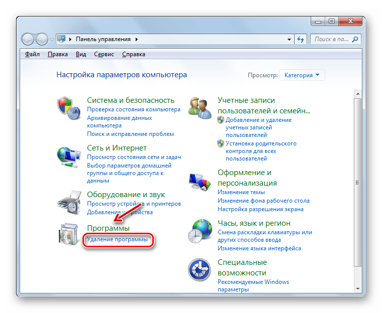Click Просмотр состояния сети и задач
Screen dimensions: 382x313
coord(134,157)
